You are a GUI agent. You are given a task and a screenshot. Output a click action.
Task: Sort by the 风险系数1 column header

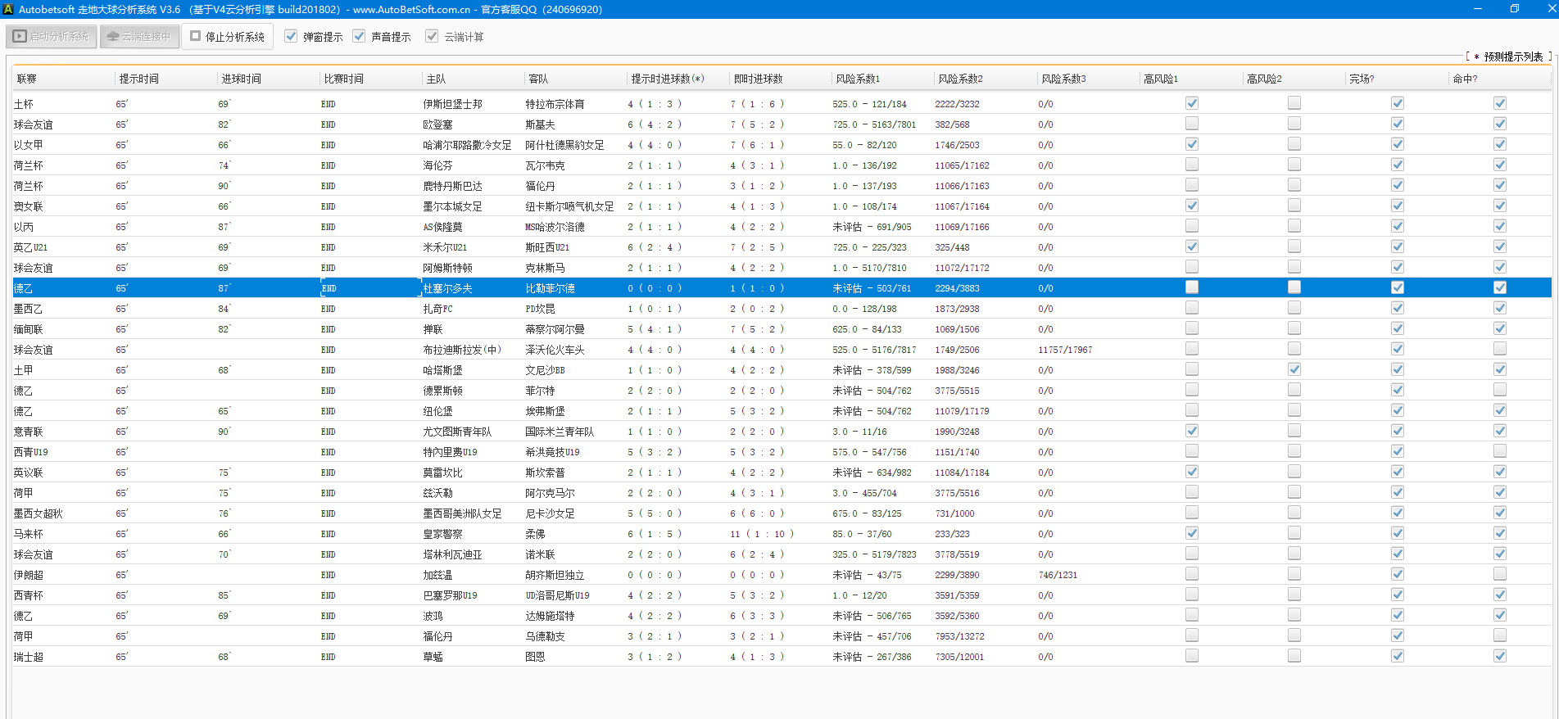pyautogui.click(x=858, y=79)
